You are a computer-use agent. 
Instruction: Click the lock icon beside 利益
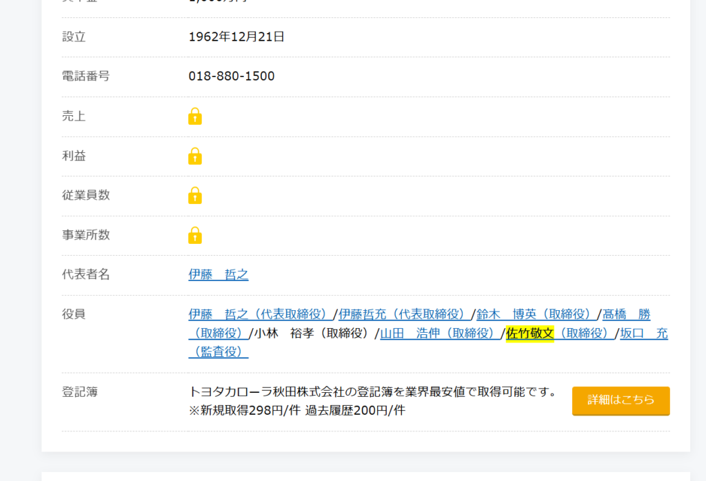(195, 156)
